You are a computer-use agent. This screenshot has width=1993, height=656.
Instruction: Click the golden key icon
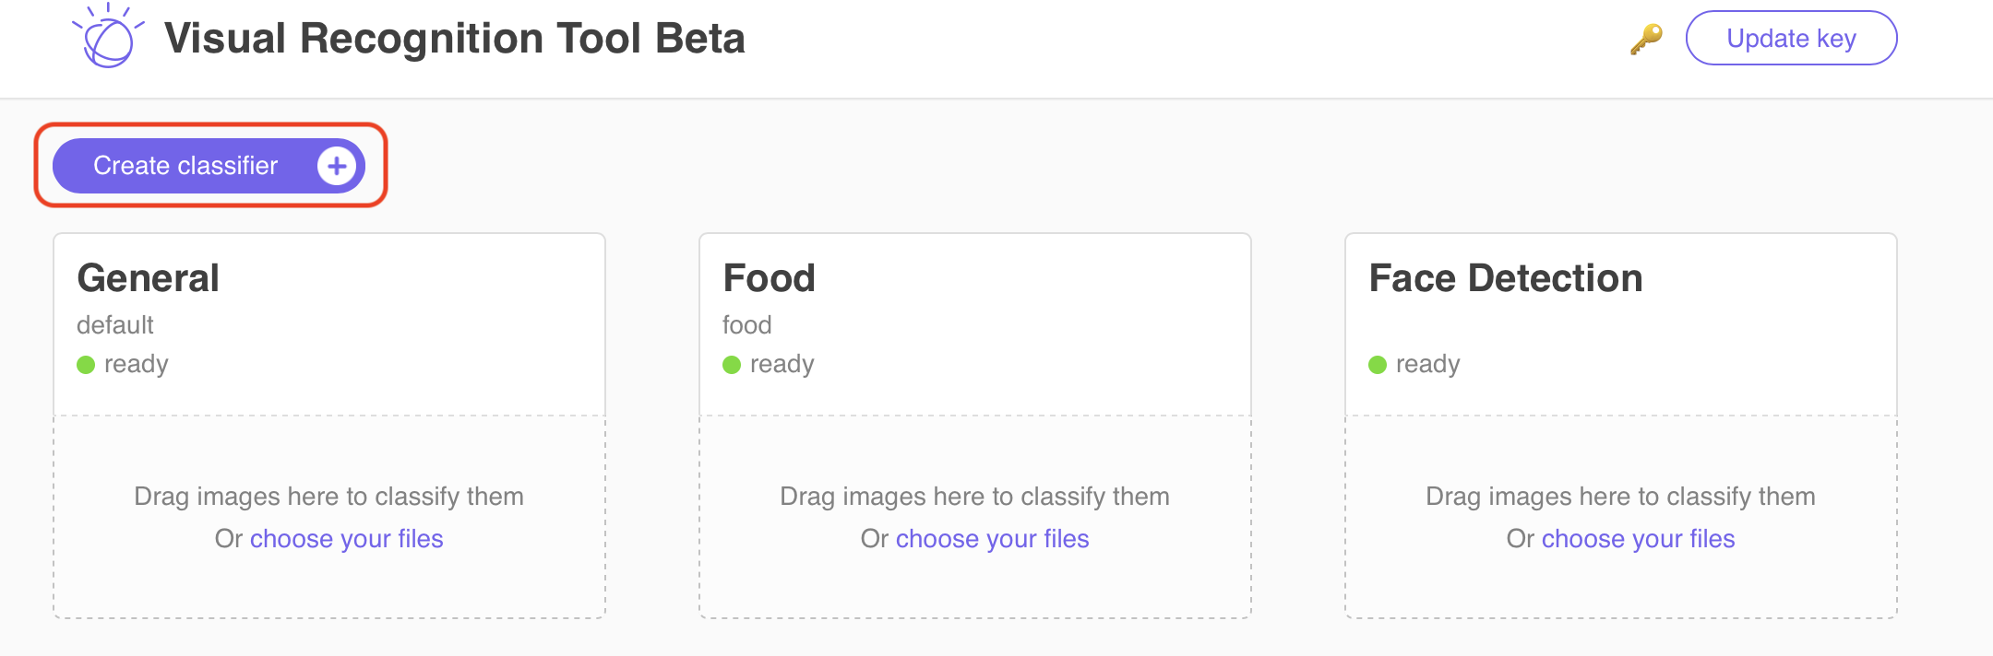click(x=1646, y=39)
